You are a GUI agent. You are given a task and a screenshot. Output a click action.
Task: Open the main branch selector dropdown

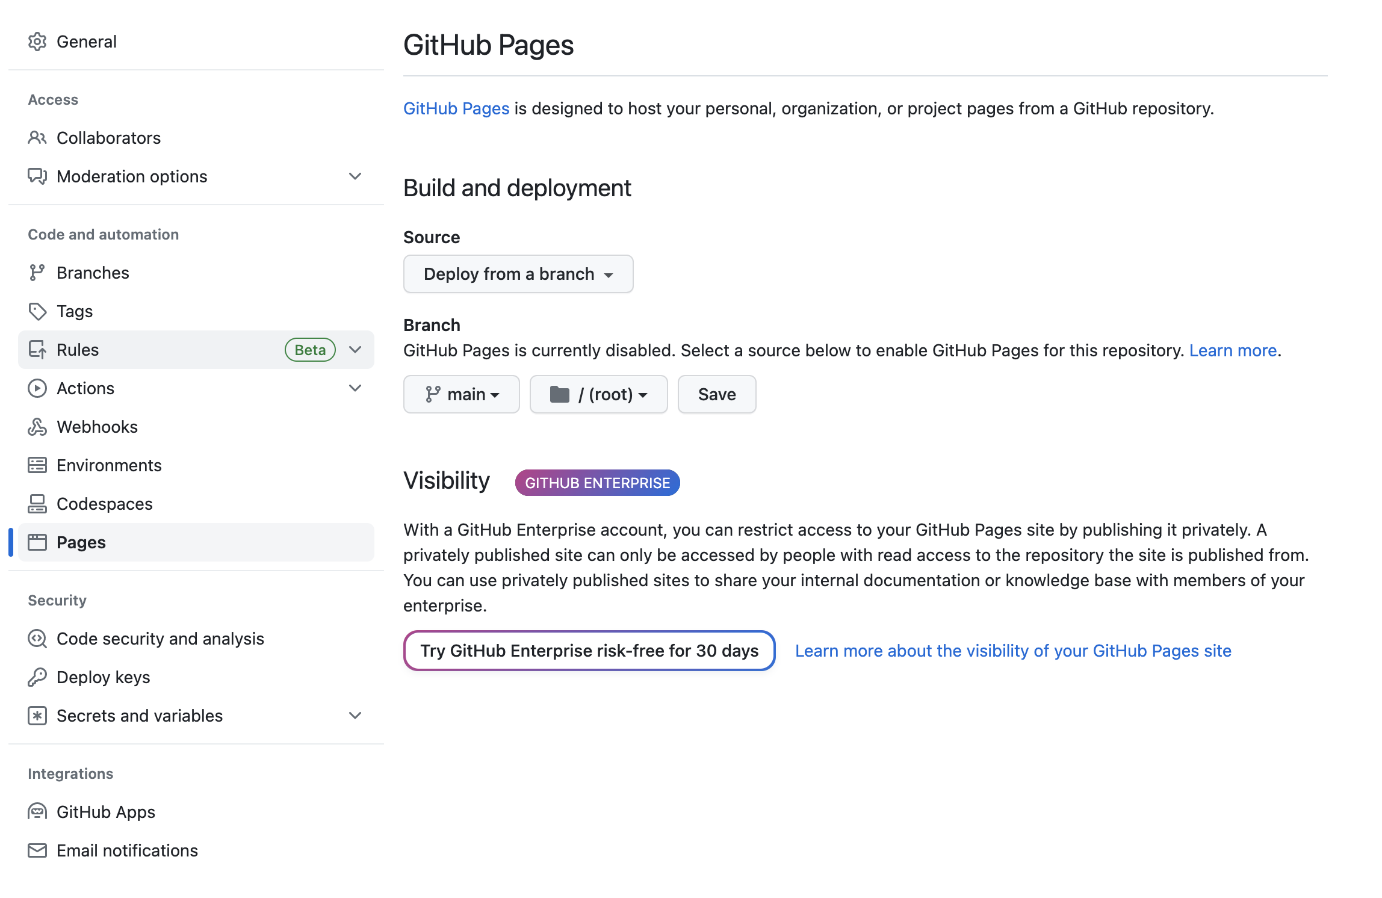[461, 394]
